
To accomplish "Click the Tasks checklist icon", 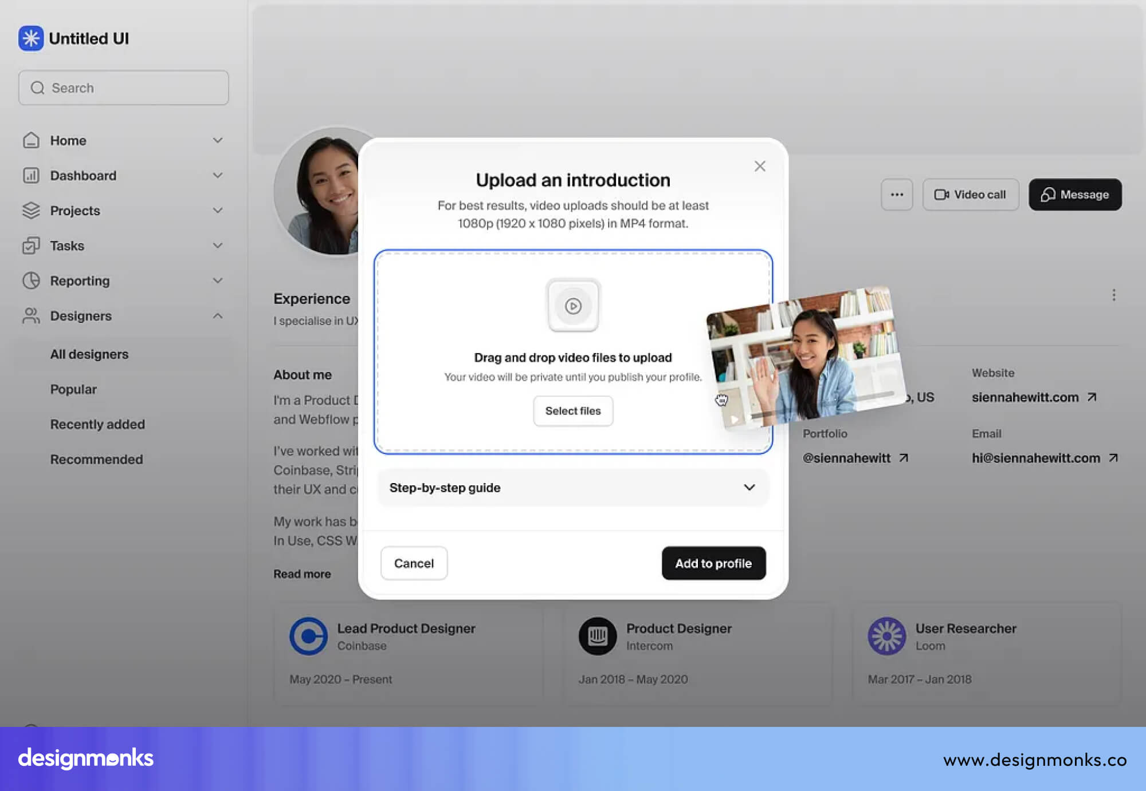I will coord(32,246).
